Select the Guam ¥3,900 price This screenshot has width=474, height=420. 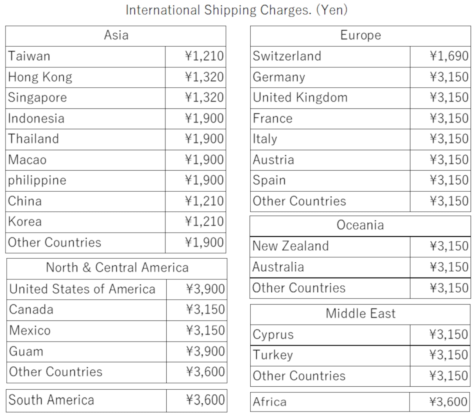197,352
